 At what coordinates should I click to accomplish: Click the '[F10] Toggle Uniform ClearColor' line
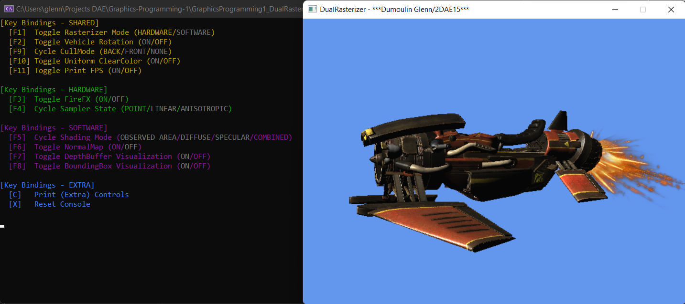pos(95,61)
